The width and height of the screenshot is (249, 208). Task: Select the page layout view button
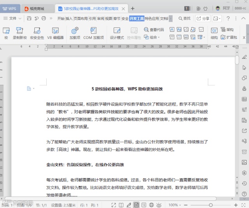136,205
